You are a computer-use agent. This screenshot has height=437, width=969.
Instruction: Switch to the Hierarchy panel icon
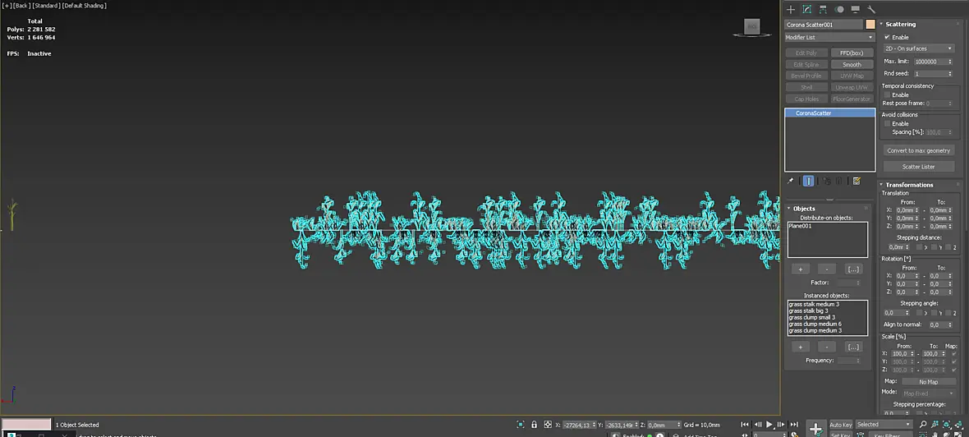(x=823, y=9)
